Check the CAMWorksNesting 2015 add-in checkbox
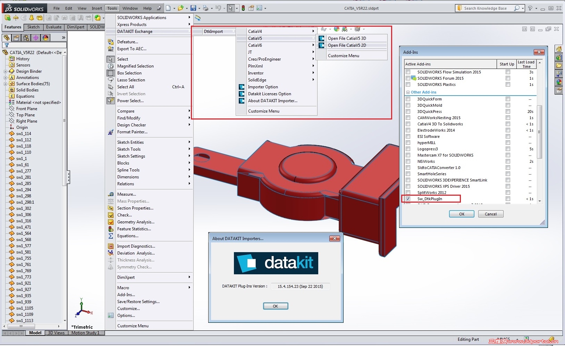This screenshot has width=565, height=346. pos(408,118)
